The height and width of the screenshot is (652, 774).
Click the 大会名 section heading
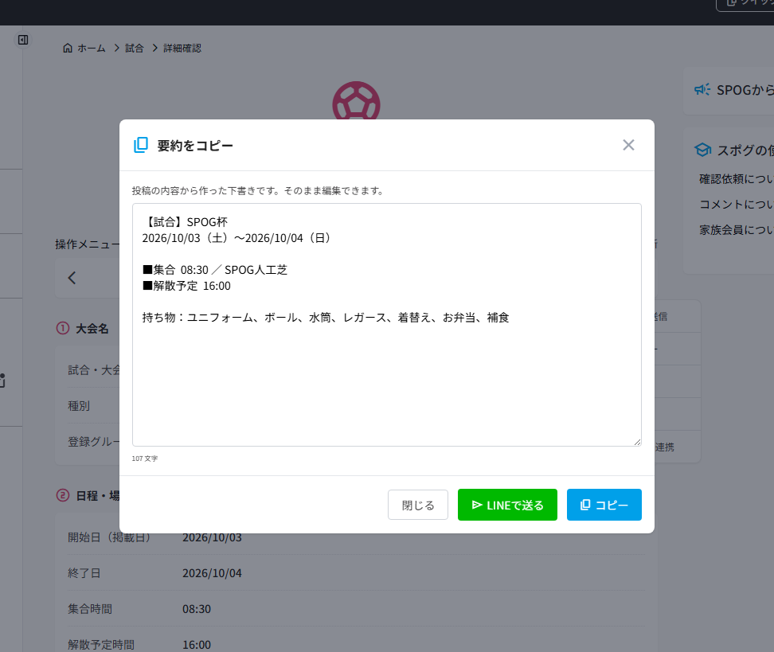92,329
